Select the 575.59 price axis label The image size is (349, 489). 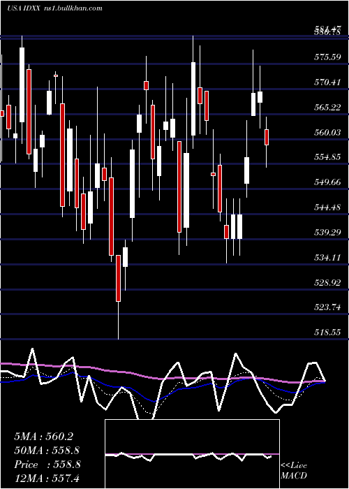(328, 57)
